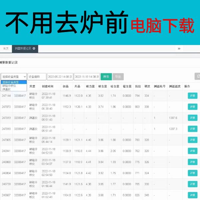Click the 设备编码 input field
The height and width of the screenshot is (200, 200).
[x=36, y=77]
